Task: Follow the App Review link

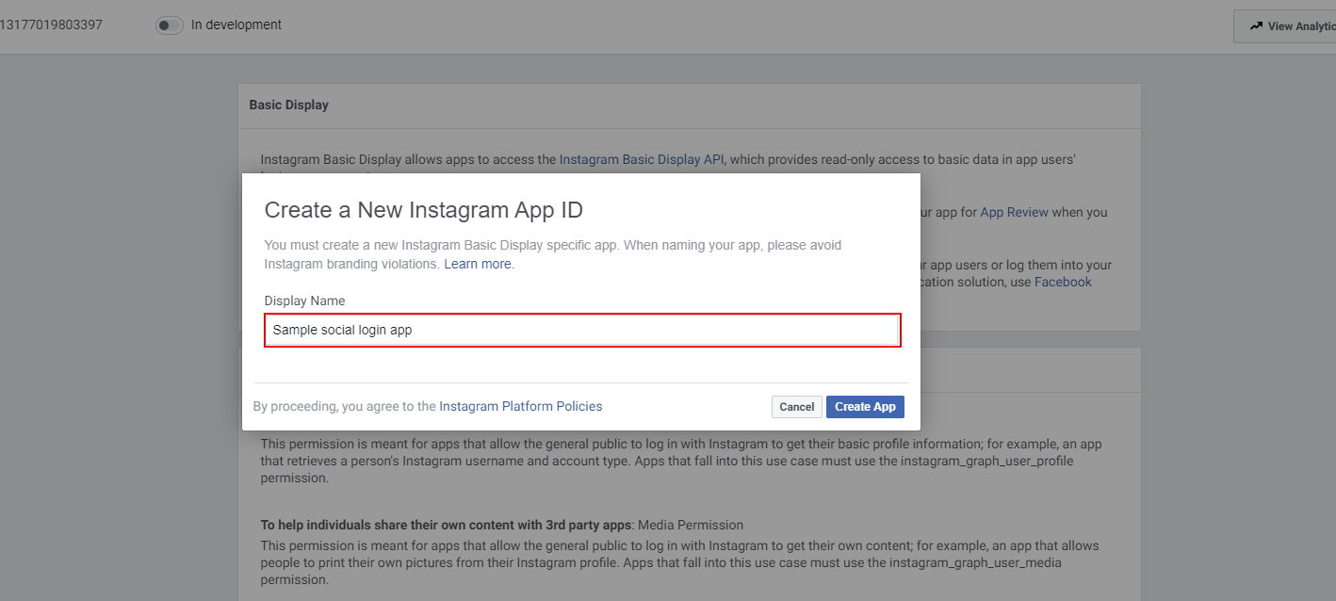Action: (x=1015, y=213)
